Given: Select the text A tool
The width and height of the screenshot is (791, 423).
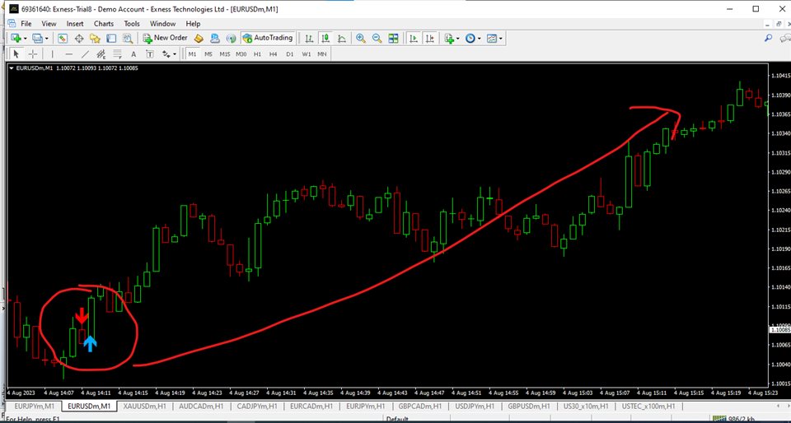Looking at the screenshot, I should [x=133, y=53].
